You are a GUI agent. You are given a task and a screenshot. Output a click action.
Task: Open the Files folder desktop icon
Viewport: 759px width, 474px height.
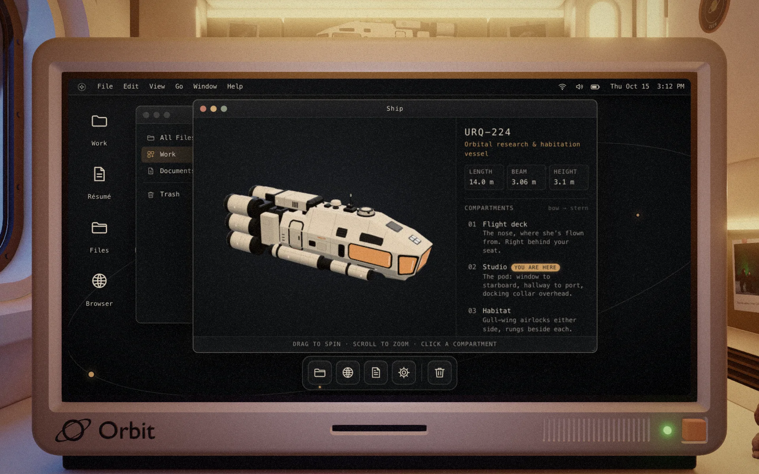[99, 237]
